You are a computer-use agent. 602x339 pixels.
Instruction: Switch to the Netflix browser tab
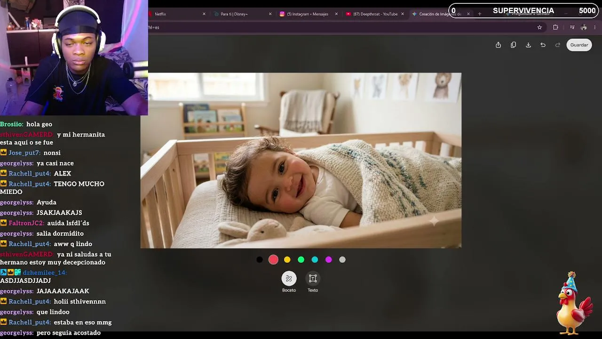point(174,14)
